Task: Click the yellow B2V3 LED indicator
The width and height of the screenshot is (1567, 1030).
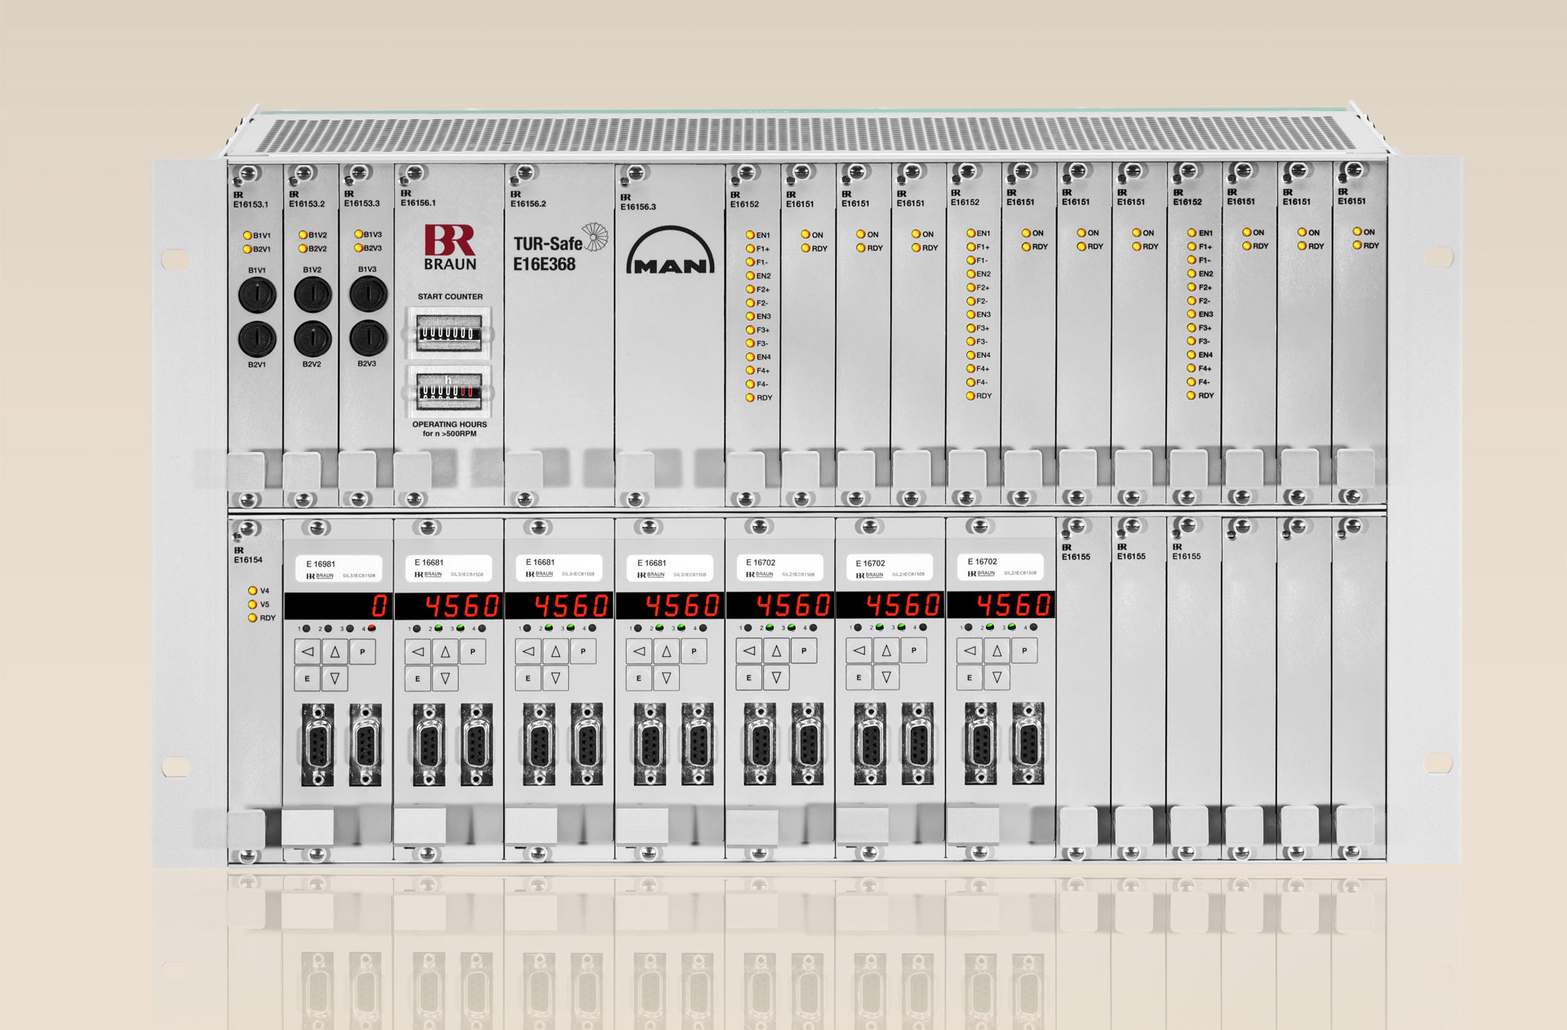Action: (358, 247)
